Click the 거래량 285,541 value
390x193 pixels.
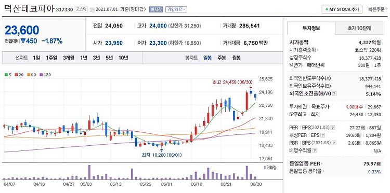point(250,25)
